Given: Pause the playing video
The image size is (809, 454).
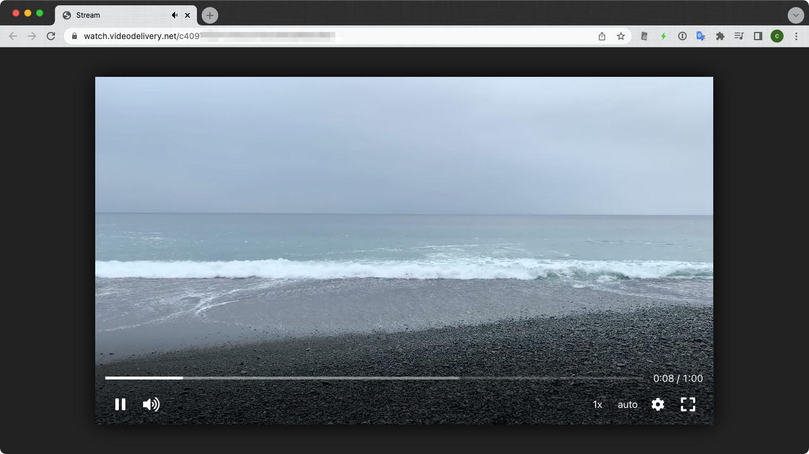Looking at the screenshot, I should [121, 404].
